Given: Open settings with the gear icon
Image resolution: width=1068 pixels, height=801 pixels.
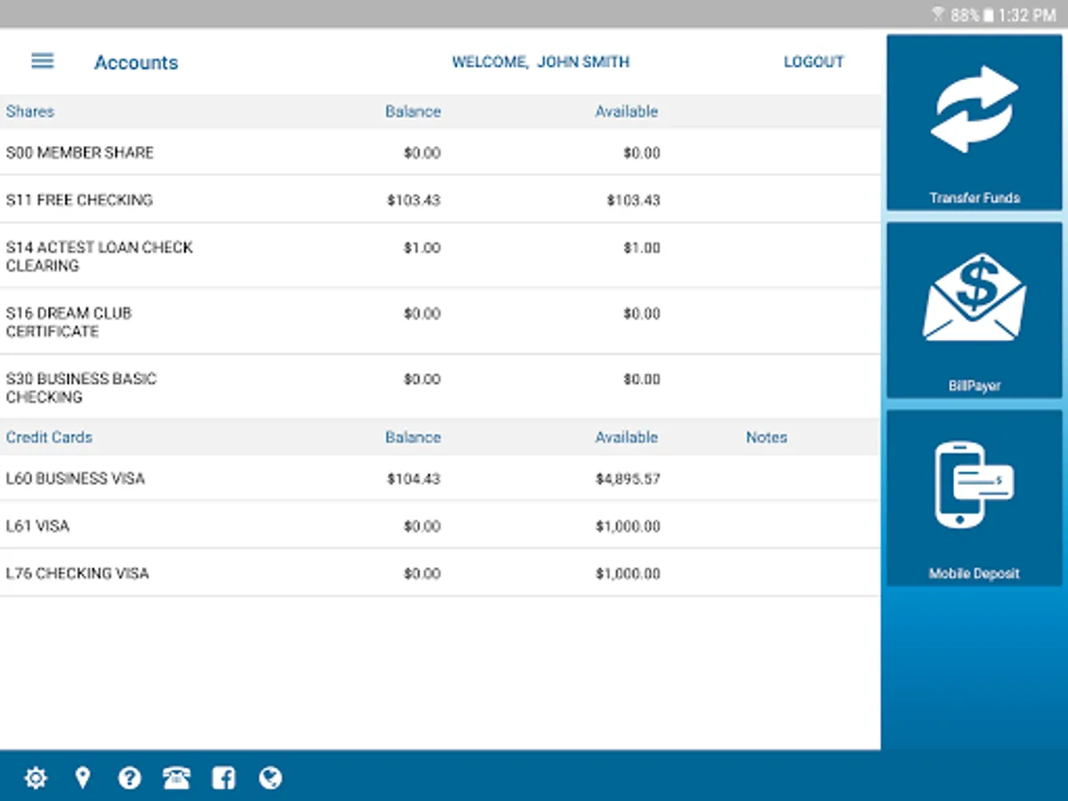Looking at the screenshot, I should (36, 779).
